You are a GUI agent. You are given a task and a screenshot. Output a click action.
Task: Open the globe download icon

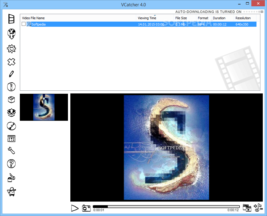(x=11, y=34)
